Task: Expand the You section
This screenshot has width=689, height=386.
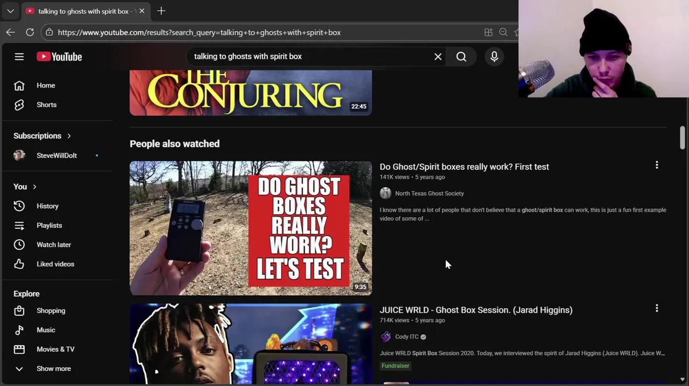Action: [x=25, y=187]
